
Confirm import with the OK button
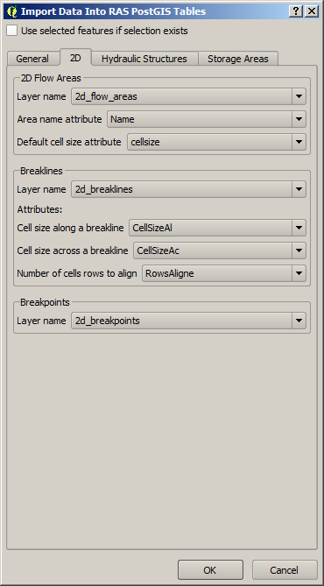[x=210, y=569]
